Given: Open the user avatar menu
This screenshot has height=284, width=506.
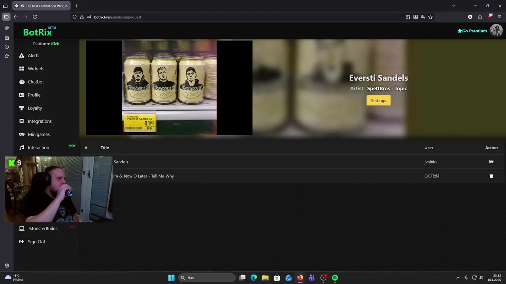Looking at the screenshot, I should coord(496,30).
